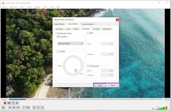The image size is (171, 111).
Task: Open the Tools menu
Action: [x=45, y=7]
